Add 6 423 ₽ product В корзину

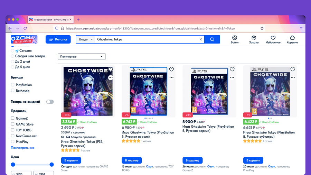pyautogui.click(x=253, y=160)
